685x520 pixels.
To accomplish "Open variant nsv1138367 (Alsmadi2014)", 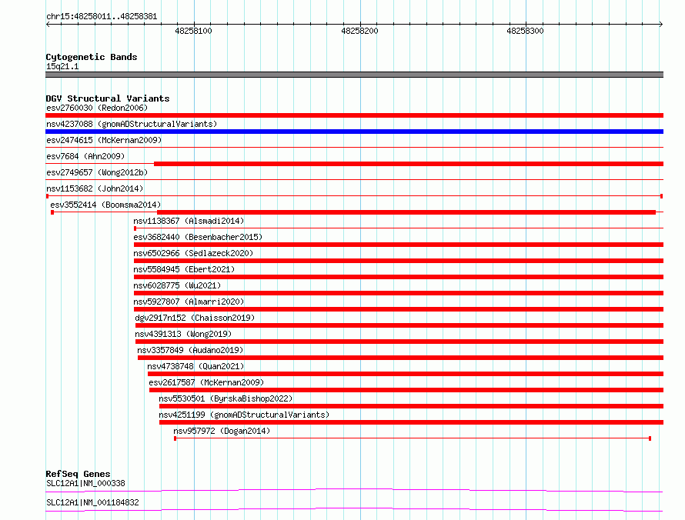I will 189,221.
